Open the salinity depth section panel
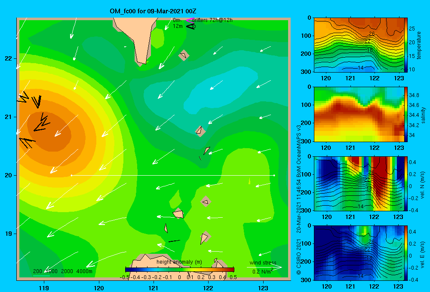 [x=359, y=114]
